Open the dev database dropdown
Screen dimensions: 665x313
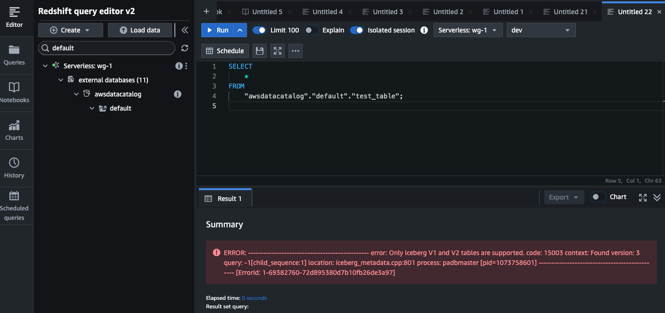[x=541, y=30]
